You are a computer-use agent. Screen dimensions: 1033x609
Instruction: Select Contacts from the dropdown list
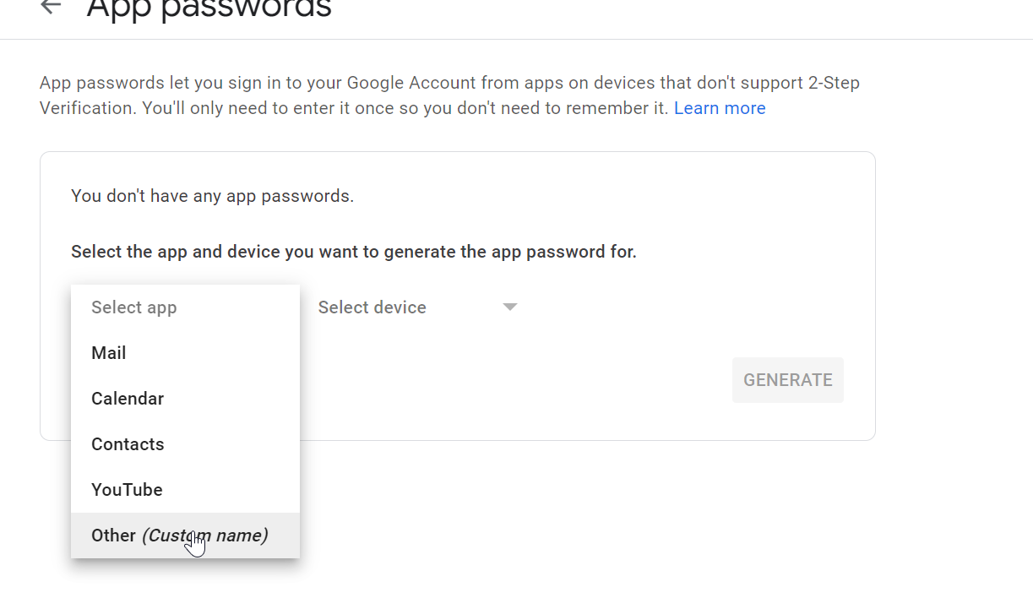pos(185,444)
